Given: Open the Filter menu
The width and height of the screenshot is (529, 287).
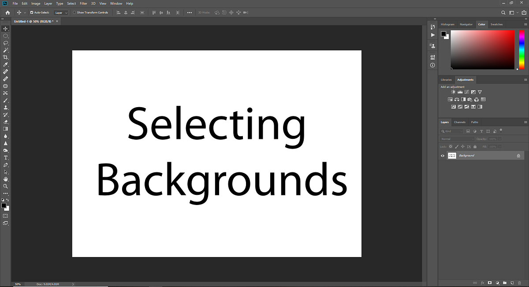Looking at the screenshot, I should pos(83,3).
